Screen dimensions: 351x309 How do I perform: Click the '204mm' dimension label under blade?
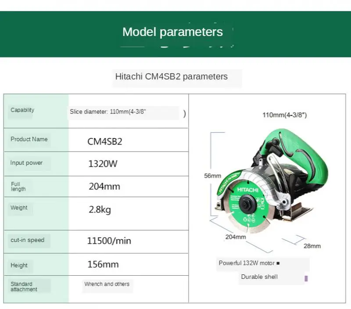pyautogui.click(x=236, y=237)
